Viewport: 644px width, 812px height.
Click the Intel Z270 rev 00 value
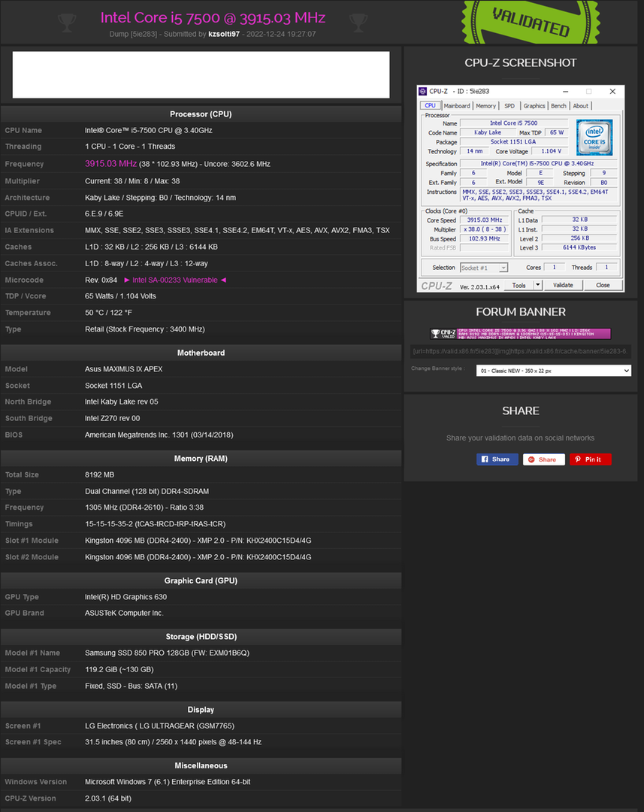(112, 419)
